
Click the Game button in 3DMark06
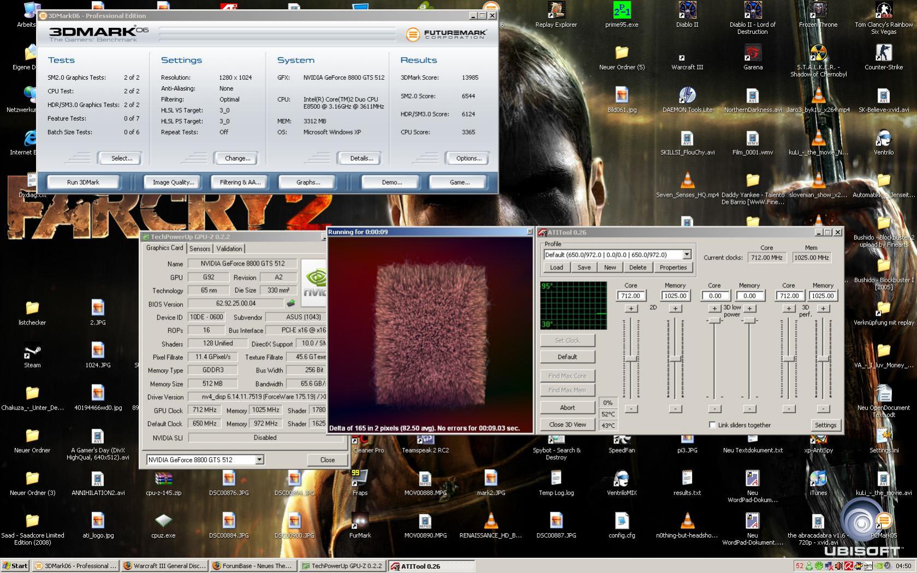click(459, 182)
